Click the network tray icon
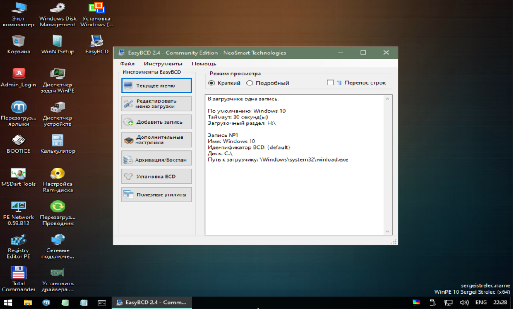This screenshot has width=513, height=309. tap(448, 303)
